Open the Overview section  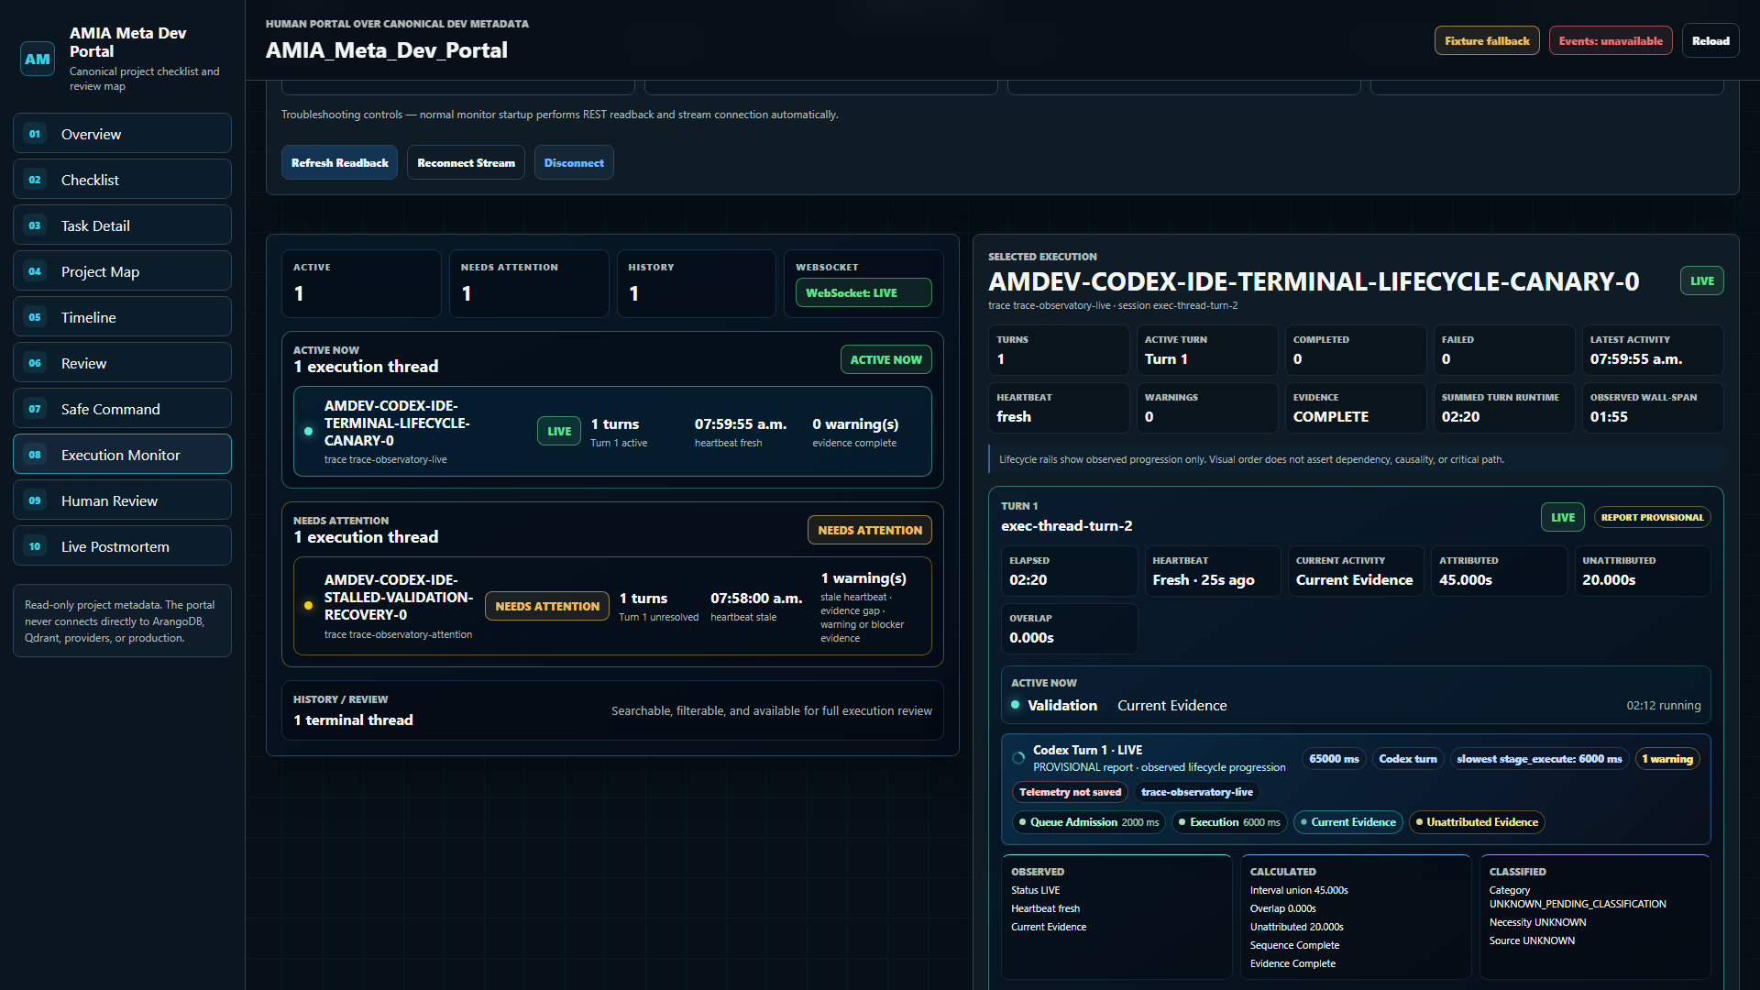[122, 134]
